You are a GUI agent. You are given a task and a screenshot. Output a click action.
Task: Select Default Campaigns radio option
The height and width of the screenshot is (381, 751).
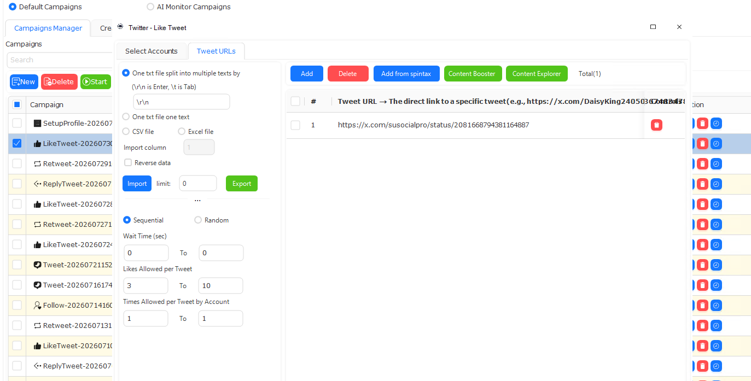pyautogui.click(x=13, y=7)
